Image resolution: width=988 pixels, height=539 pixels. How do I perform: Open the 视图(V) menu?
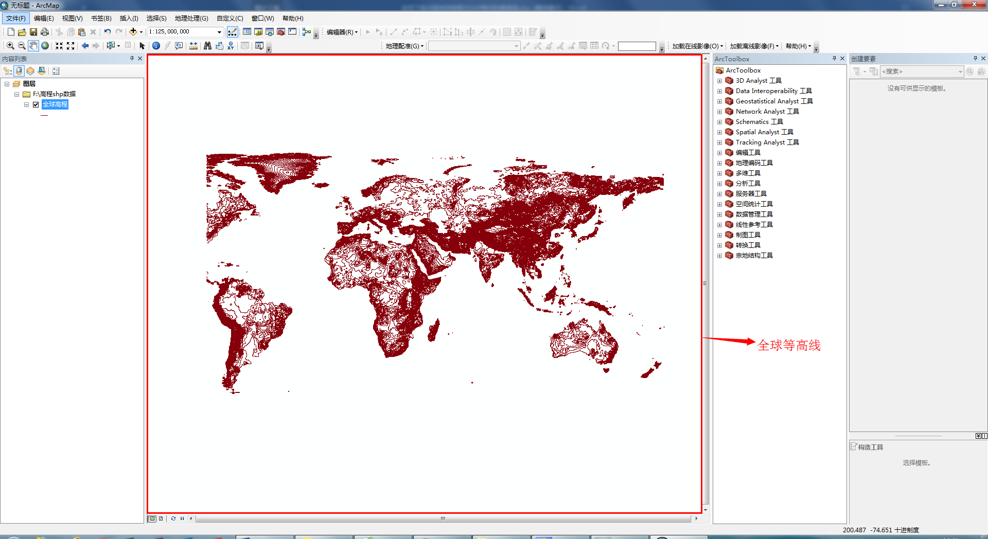(x=72, y=18)
